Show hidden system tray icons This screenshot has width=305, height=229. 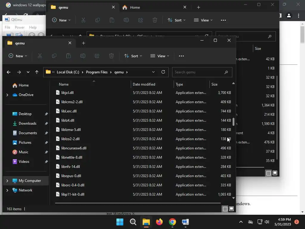[x=241, y=222]
